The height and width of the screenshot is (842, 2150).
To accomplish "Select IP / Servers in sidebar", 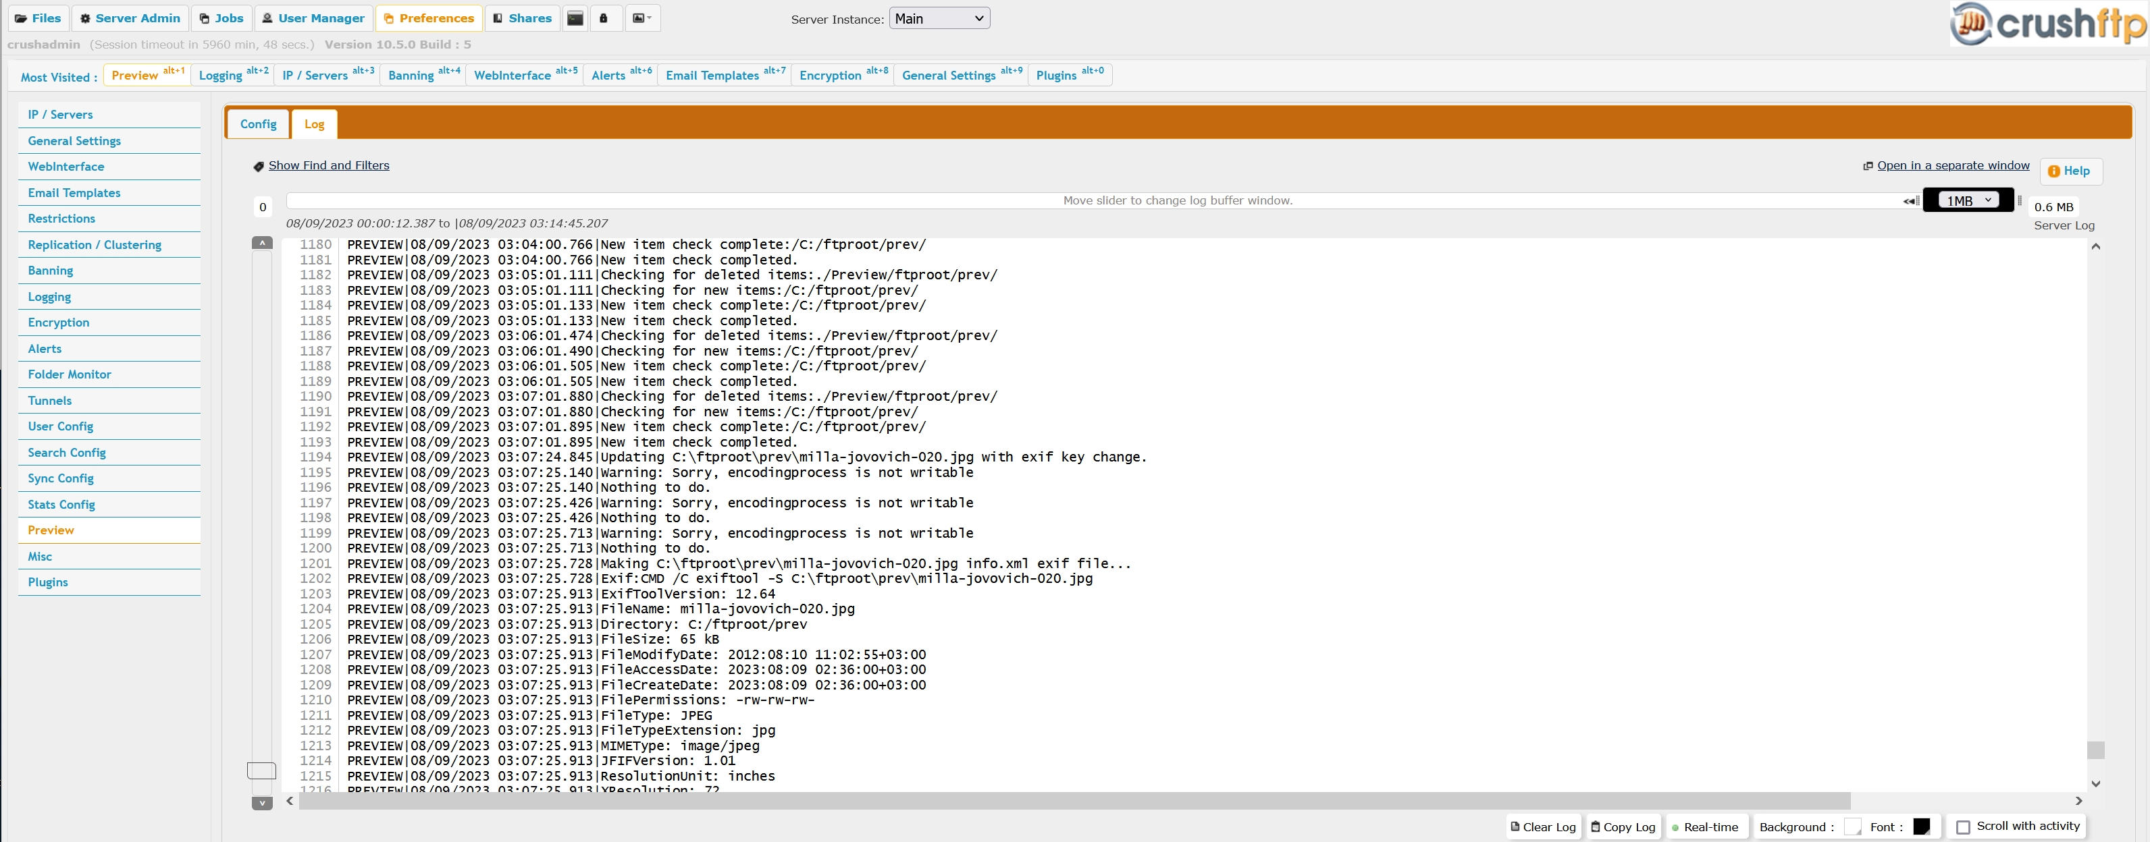I will click(109, 115).
